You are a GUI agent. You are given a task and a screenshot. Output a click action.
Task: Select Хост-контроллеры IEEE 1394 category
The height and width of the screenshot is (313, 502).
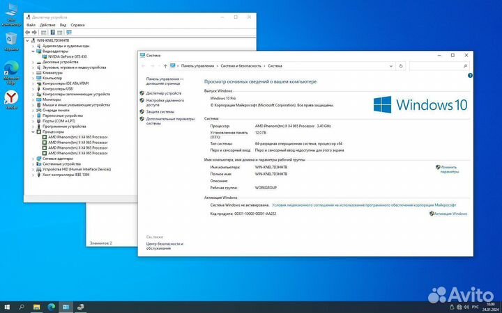click(66, 175)
